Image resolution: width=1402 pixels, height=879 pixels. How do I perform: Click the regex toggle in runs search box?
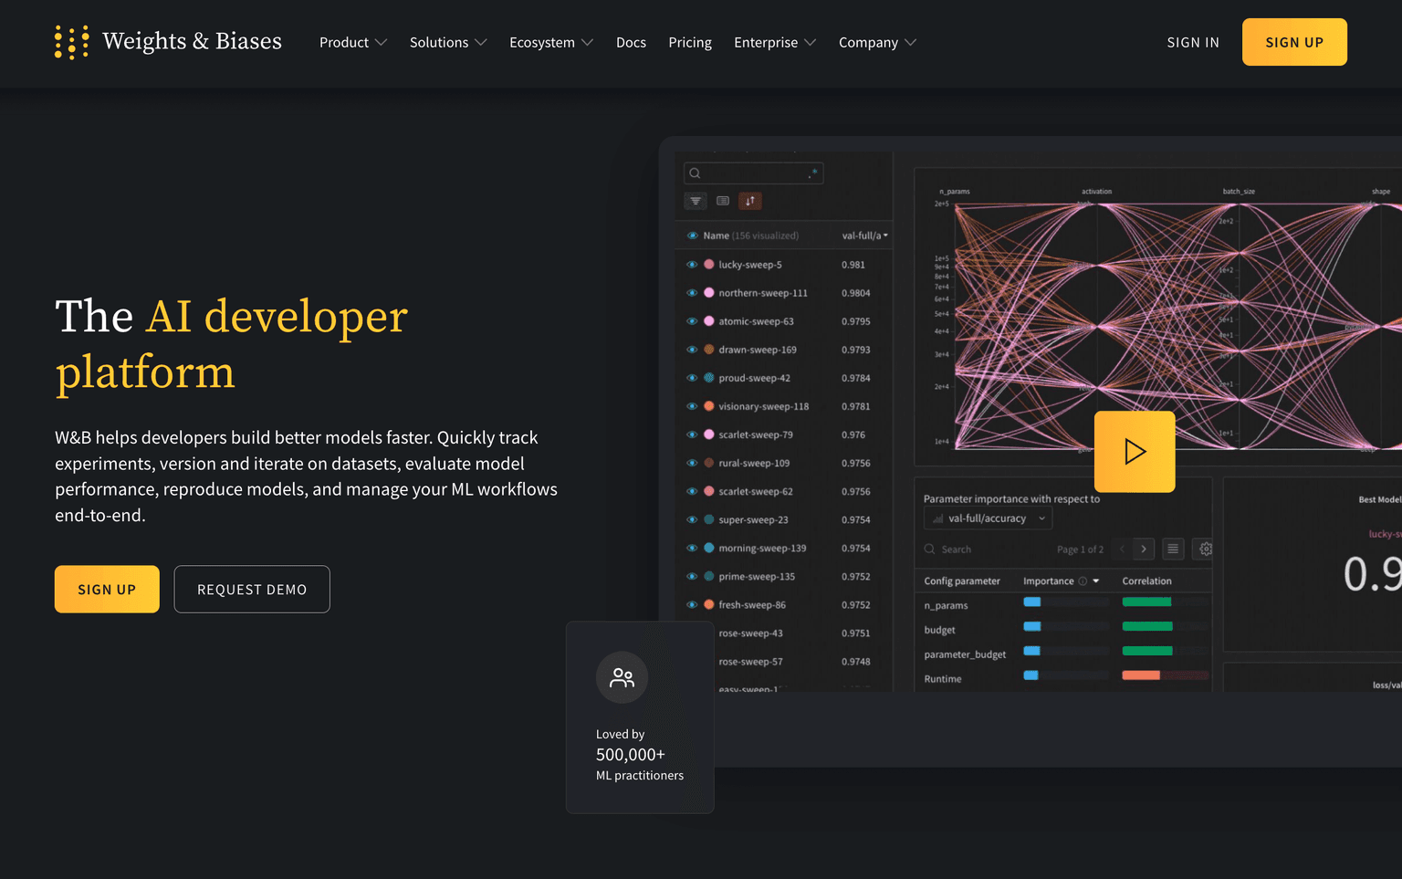pyautogui.click(x=812, y=173)
